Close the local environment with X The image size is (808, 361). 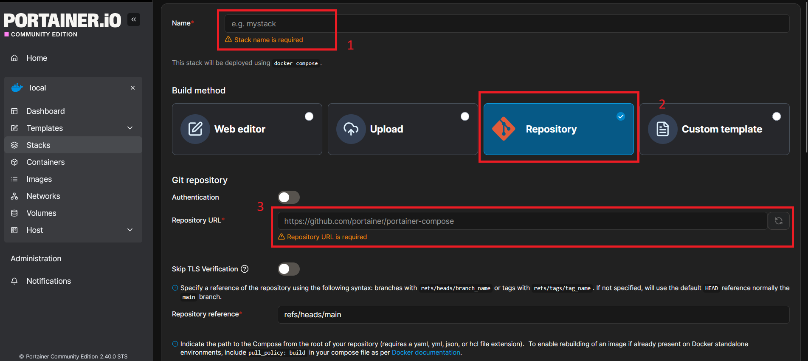(133, 88)
